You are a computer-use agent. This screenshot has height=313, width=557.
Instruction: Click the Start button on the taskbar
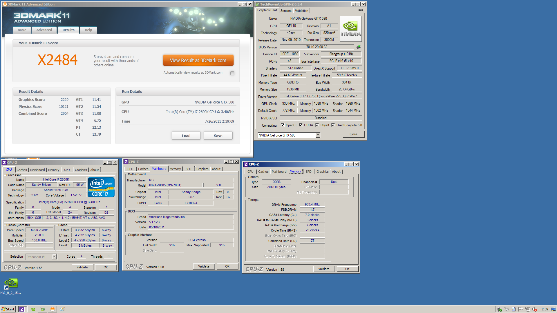[x=8, y=309]
